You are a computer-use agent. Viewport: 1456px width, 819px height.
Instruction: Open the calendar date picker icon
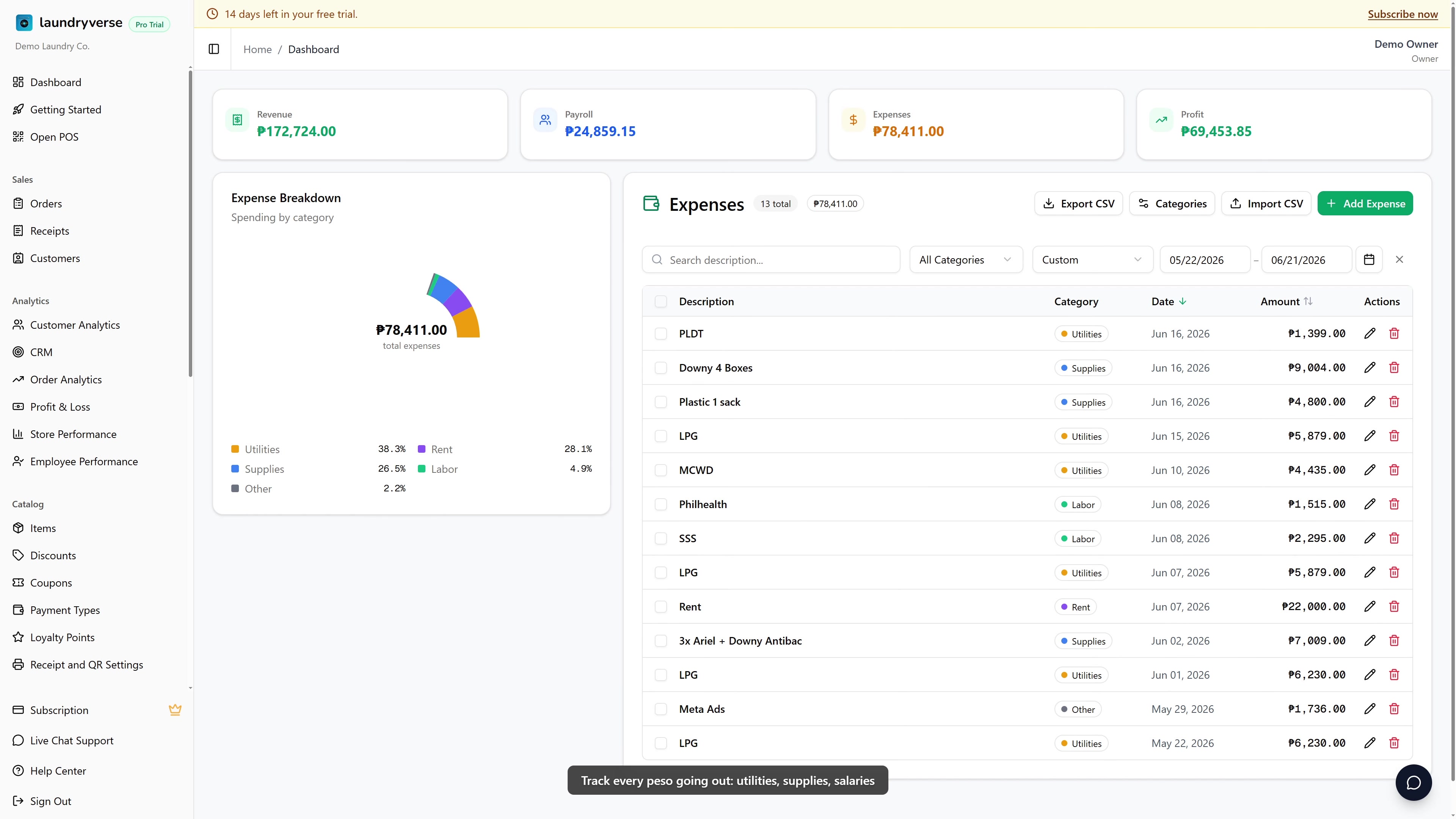1369,259
